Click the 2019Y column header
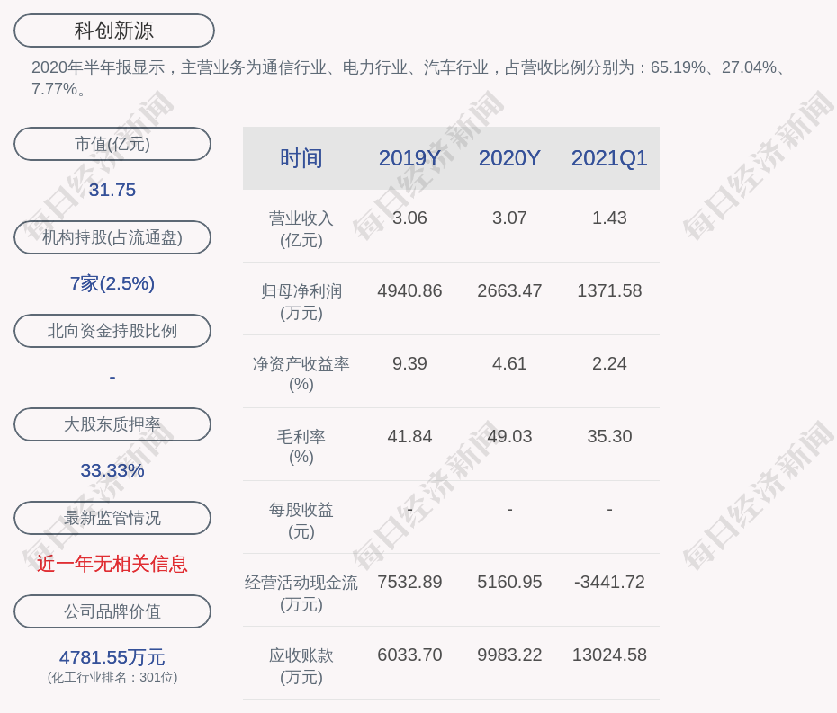837x713 pixels. pos(410,158)
